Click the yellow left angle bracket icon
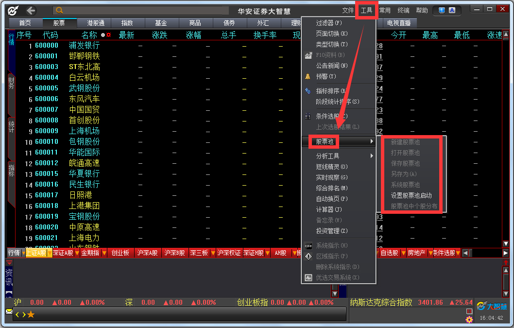514x328 pixels. tap(17, 314)
